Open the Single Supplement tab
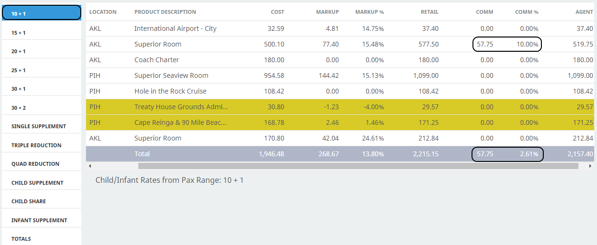The height and width of the screenshot is (245, 597). pos(41,126)
